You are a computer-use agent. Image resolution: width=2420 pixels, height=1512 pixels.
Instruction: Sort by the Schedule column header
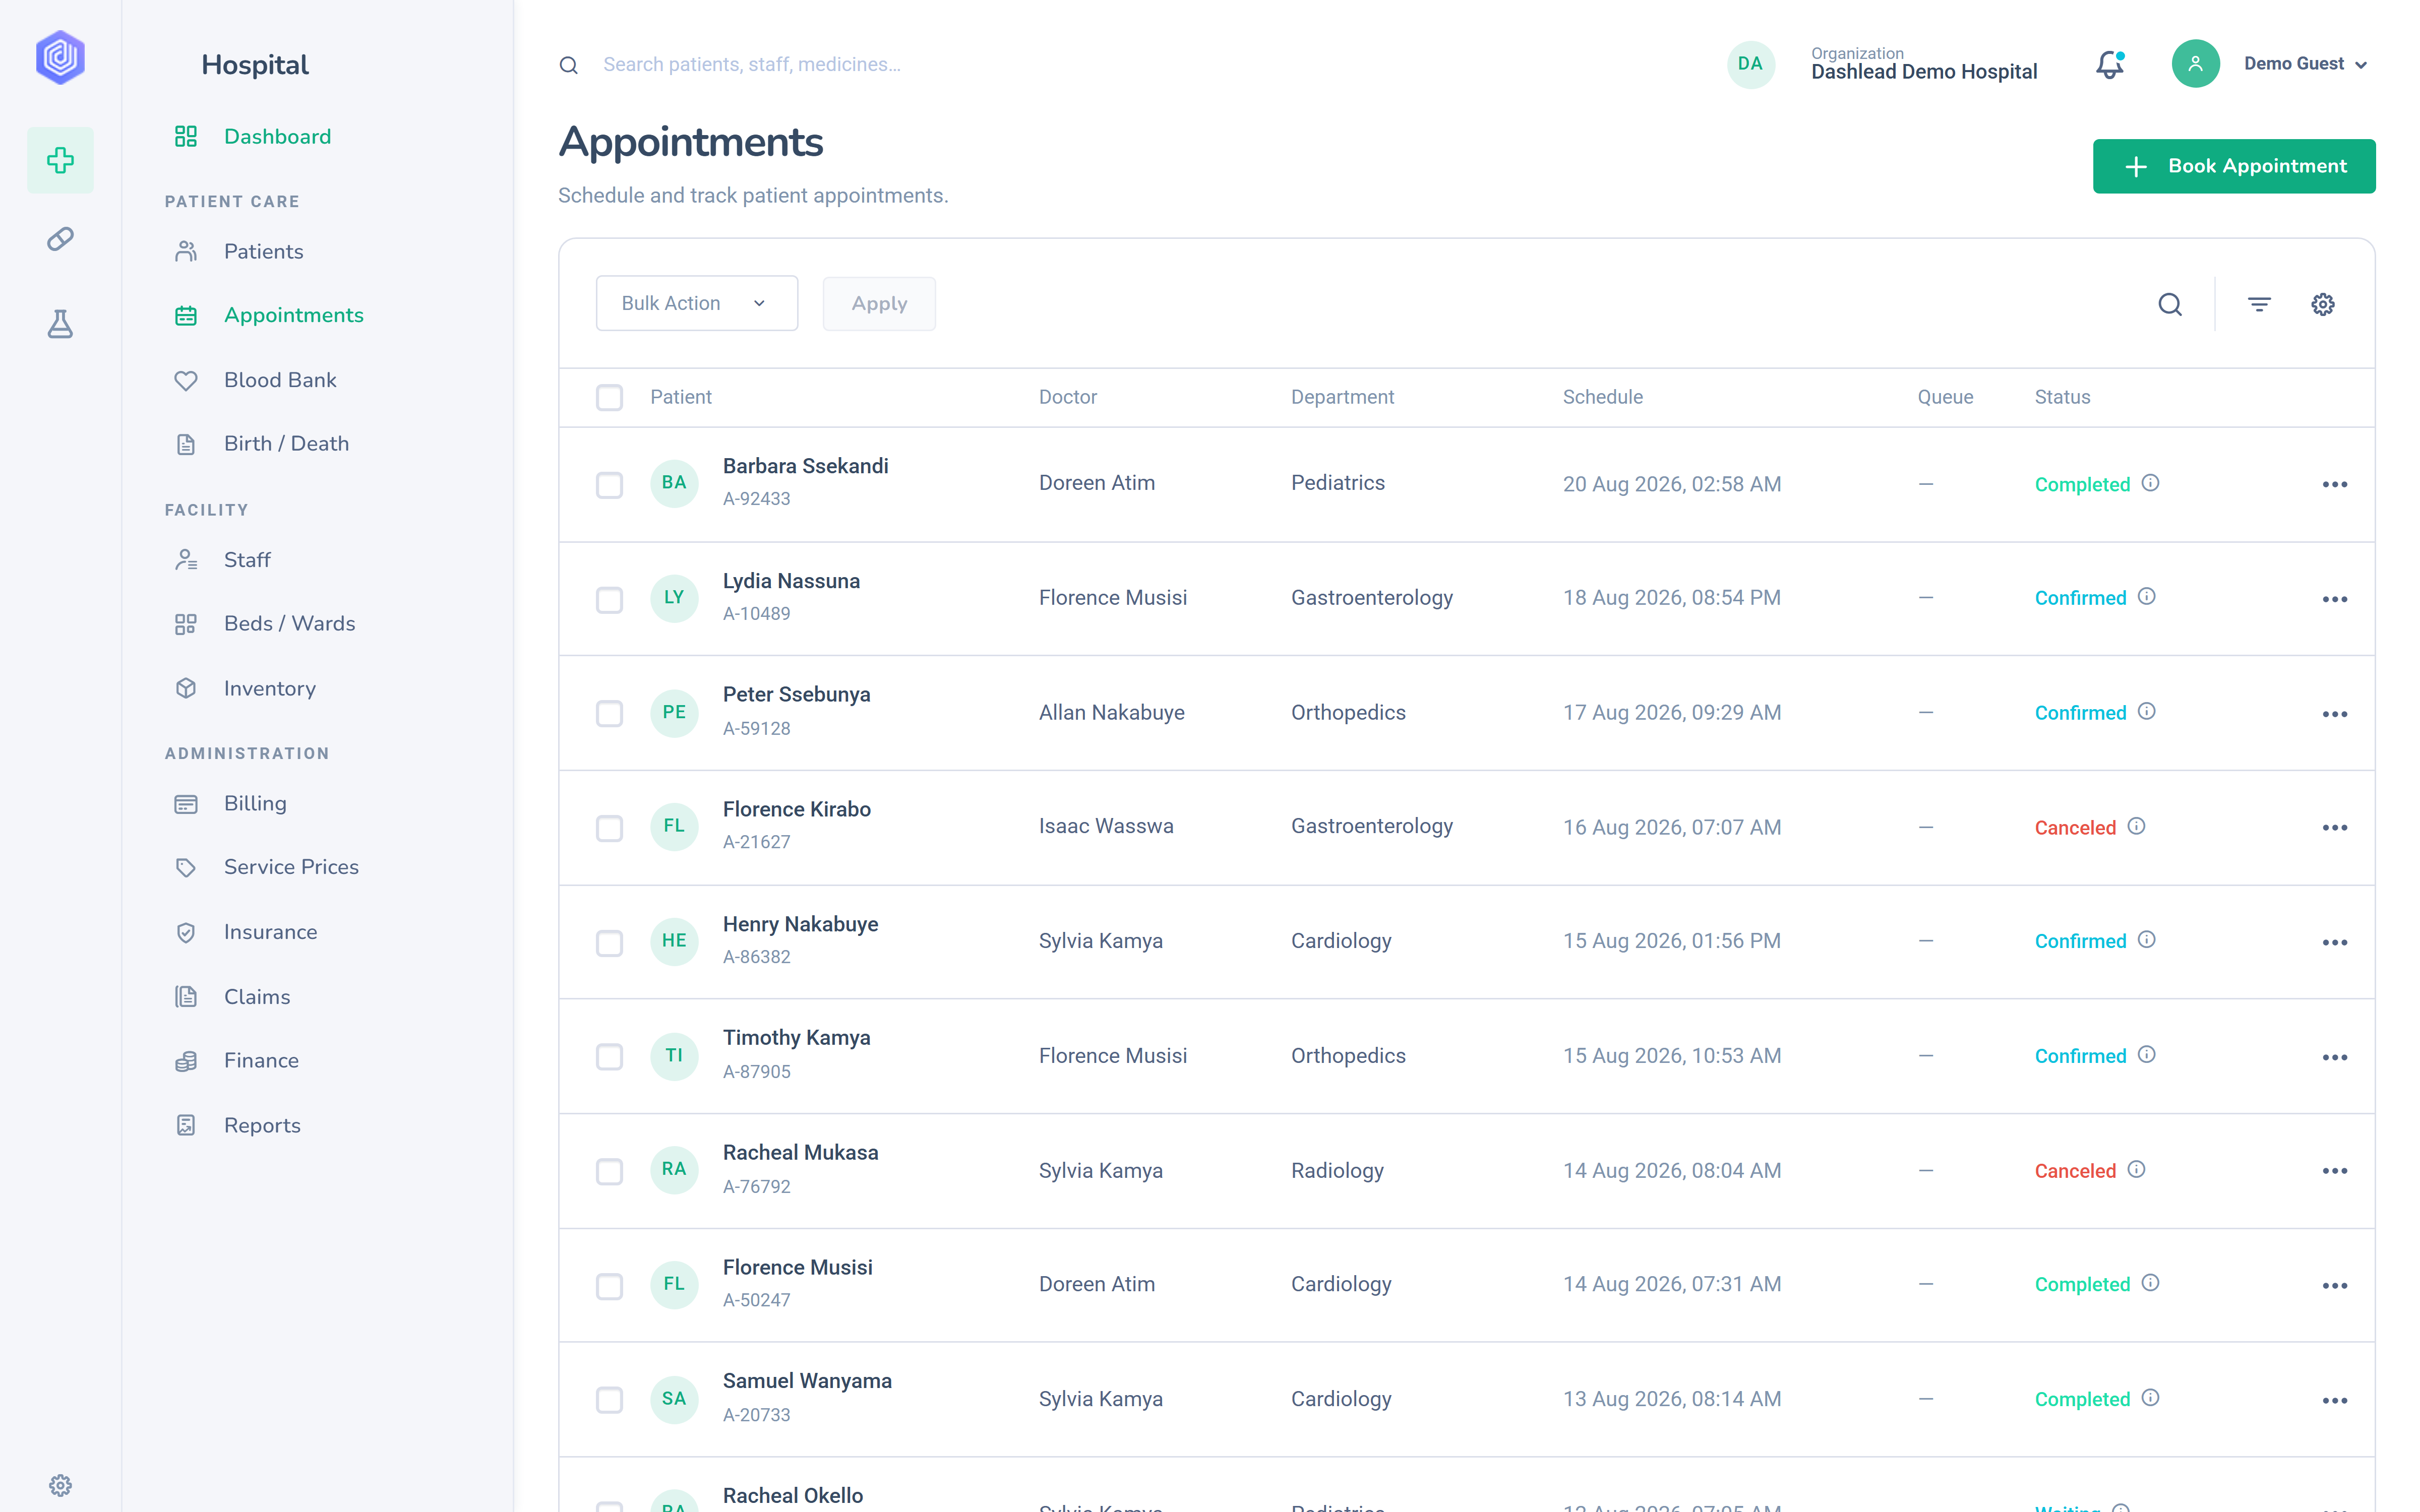1602,397
